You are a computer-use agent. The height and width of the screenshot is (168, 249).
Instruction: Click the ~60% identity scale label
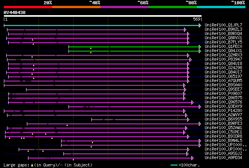point(143,3)
